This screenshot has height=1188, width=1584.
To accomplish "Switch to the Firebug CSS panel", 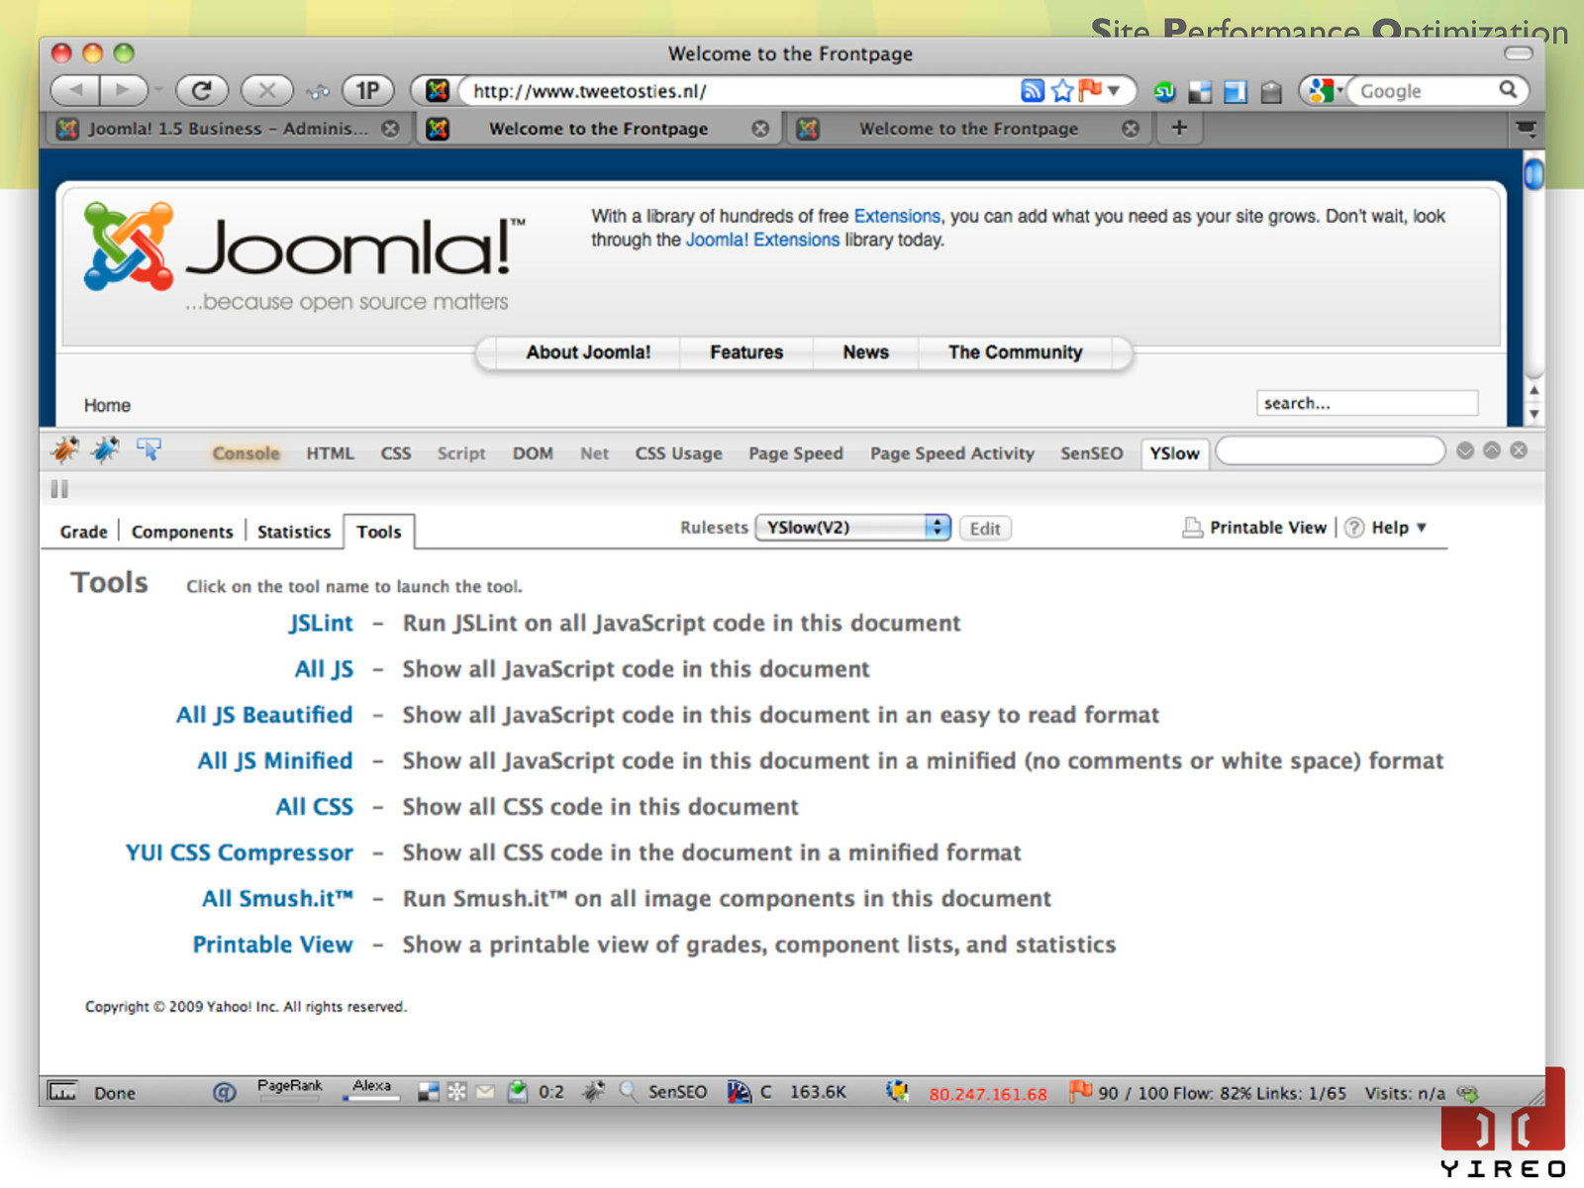I will point(396,453).
